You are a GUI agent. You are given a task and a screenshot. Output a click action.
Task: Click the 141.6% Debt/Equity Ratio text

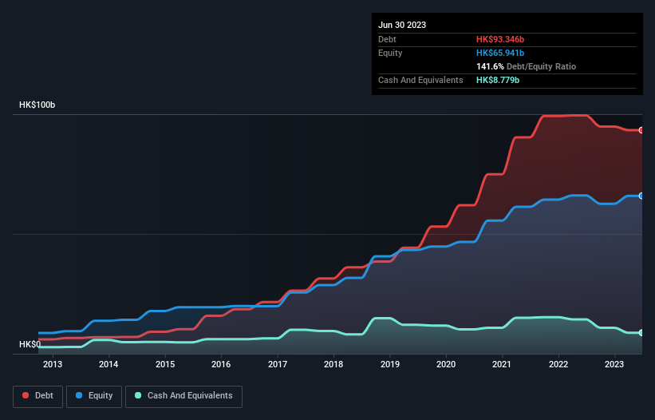tap(526, 66)
